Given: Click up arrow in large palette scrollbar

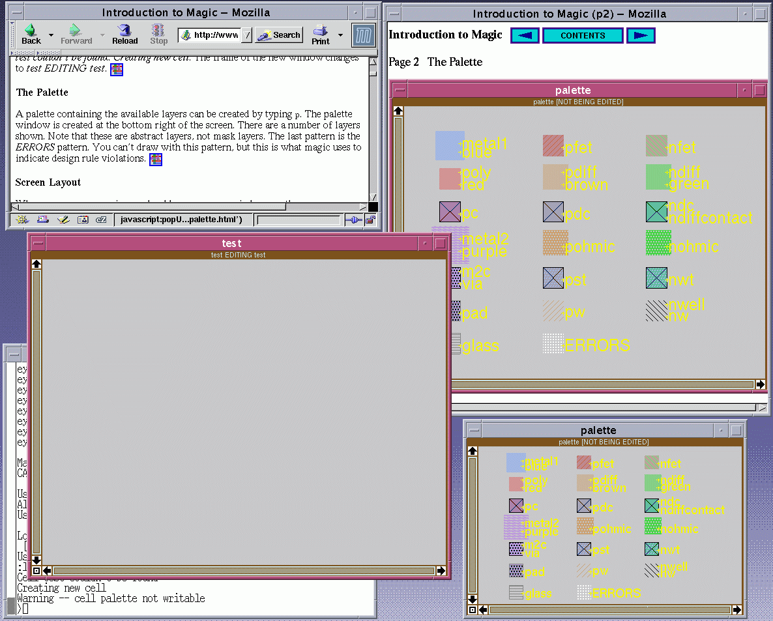Looking at the screenshot, I should click(398, 111).
